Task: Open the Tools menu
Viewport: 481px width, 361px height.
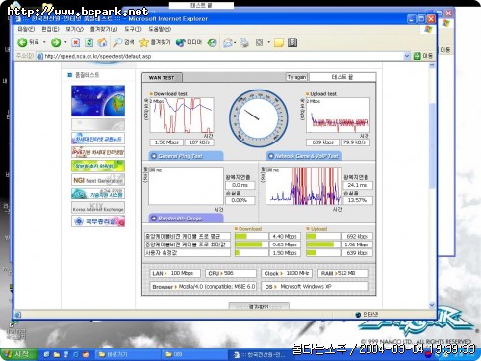Action: tap(133, 29)
